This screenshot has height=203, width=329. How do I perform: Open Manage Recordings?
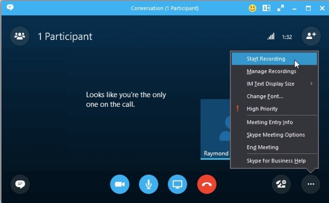click(274, 71)
